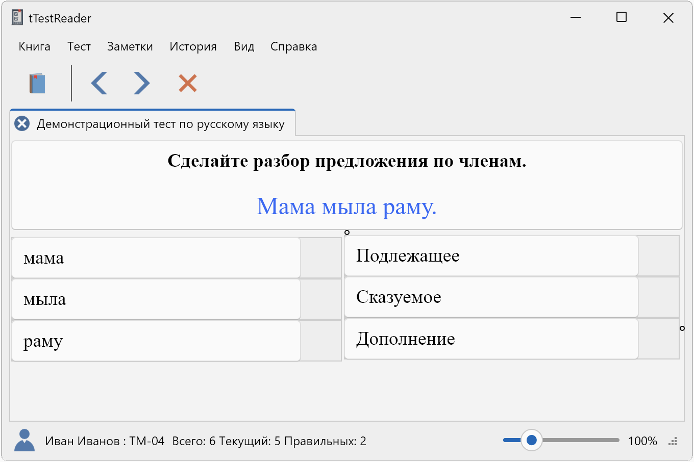Viewport: 694px width, 462px height.
Task: Open the Книга menu
Action: [34, 46]
